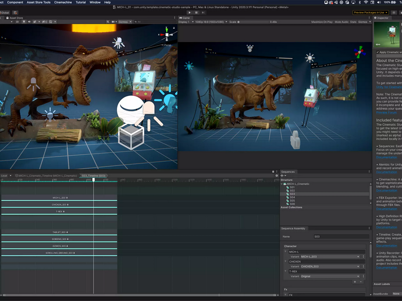Click the timeline lock icon
The width and height of the screenshot is (402, 301).
[273, 172]
